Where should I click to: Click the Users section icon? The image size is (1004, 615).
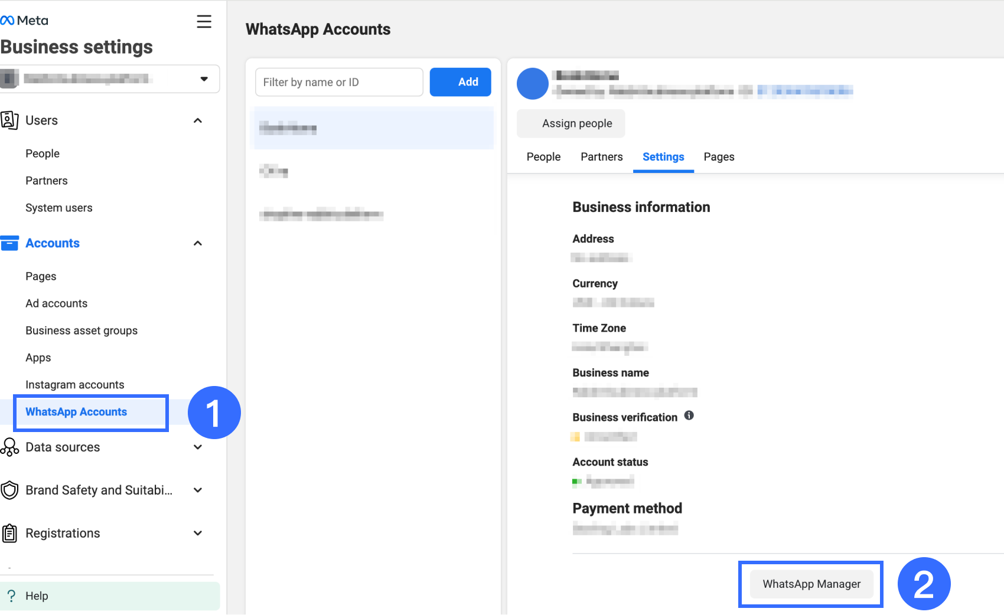[9, 120]
